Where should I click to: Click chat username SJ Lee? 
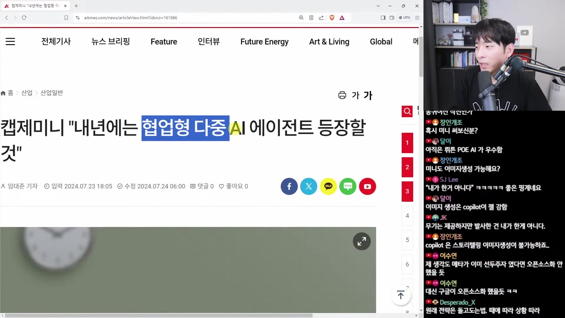[449, 179]
